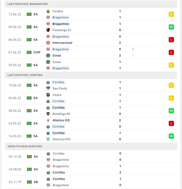This screenshot has height=189, width=182.
Task: Click the America MG crest icon
Action: (x=48, y=139)
